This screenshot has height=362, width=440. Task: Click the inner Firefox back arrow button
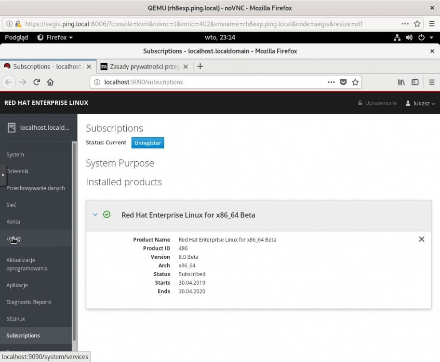9,83
